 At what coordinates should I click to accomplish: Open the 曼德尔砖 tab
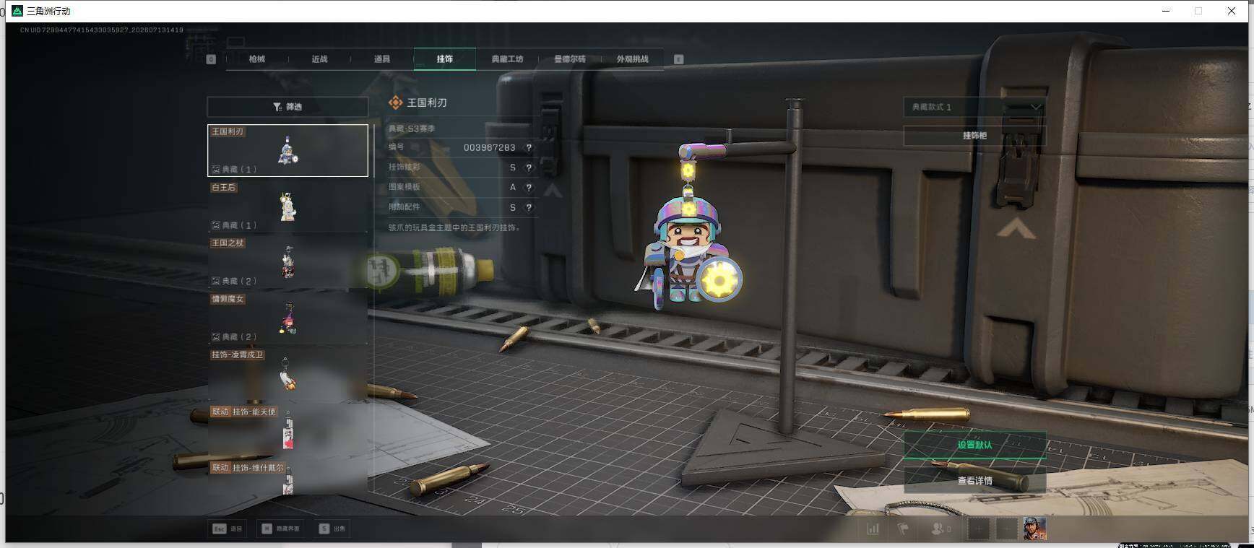coord(569,59)
